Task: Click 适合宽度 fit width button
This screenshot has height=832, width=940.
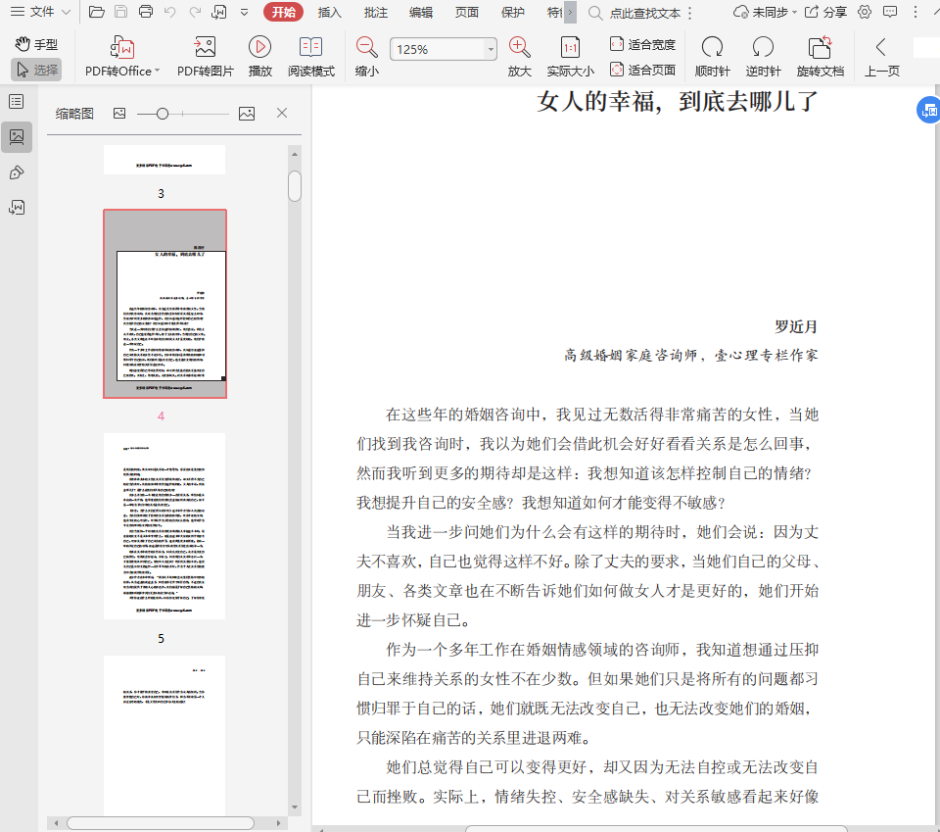Action: pyautogui.click(x=642, y=44)
